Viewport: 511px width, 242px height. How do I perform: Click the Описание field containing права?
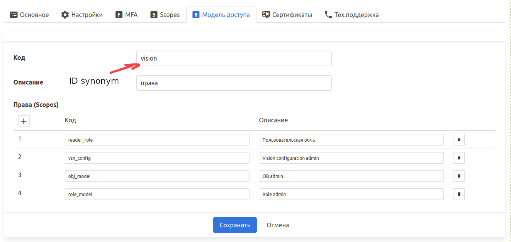click(234, 83)
